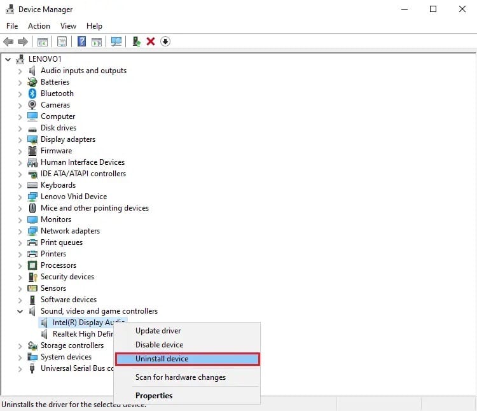Select the Processors chip icon
The height and width of the screenshot is (411, 477).
click(32, 265)
